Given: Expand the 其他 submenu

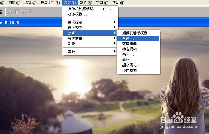Looking at the screenshot, I should 90,52.
